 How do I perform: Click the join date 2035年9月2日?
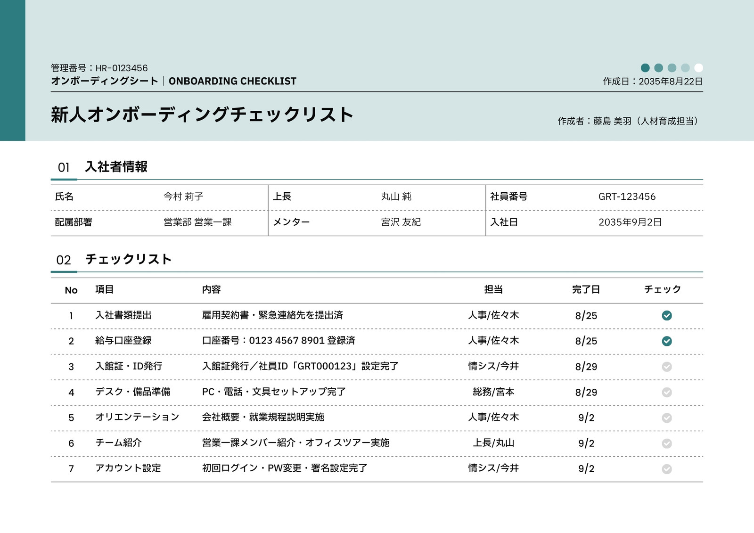pyautogui.click(x=630, y=222)
